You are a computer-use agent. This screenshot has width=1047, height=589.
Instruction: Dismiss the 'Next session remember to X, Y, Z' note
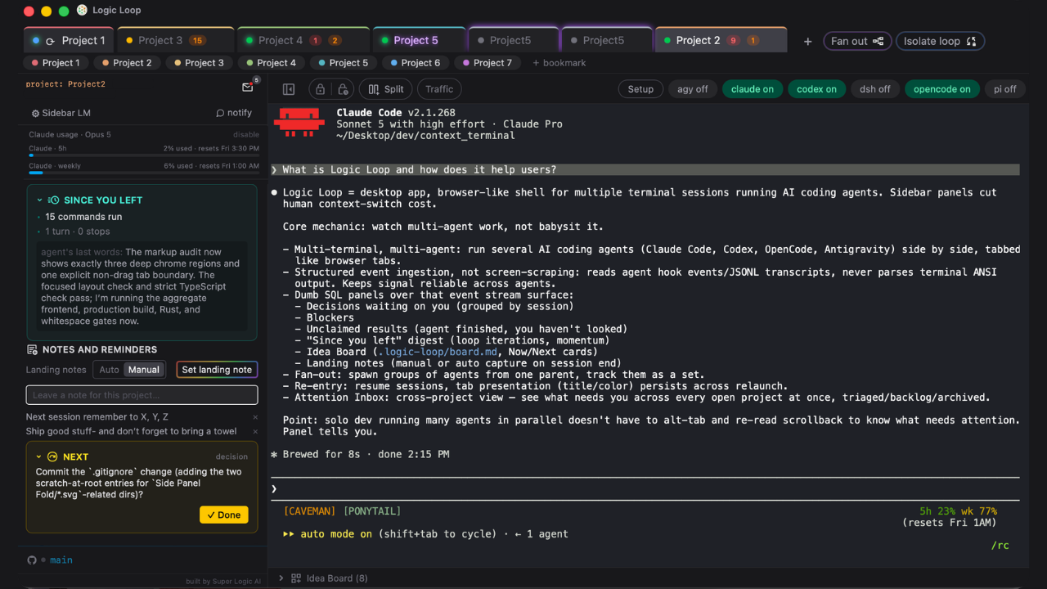(x=255, y=417)
